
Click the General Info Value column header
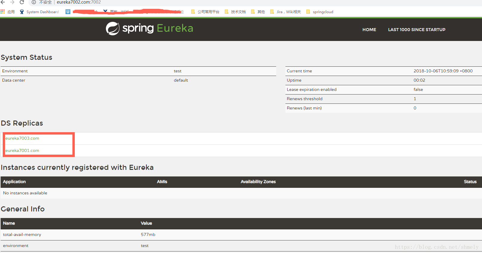click(x=146, y=223)
